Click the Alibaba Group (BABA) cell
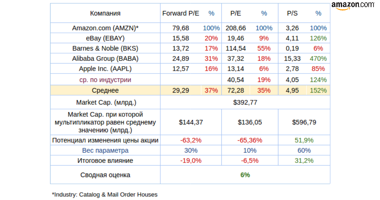The image size is (380, 200). 105,59
